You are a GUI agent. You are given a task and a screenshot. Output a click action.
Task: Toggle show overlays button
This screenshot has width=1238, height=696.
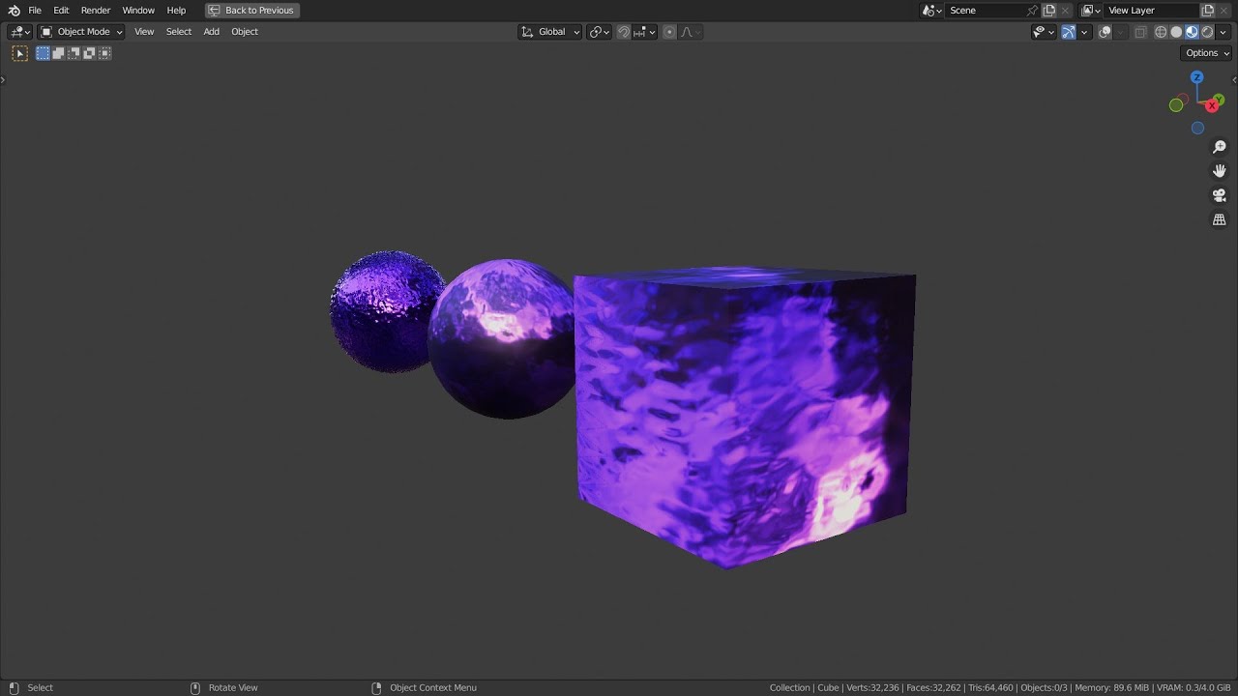pos(1105,31)
